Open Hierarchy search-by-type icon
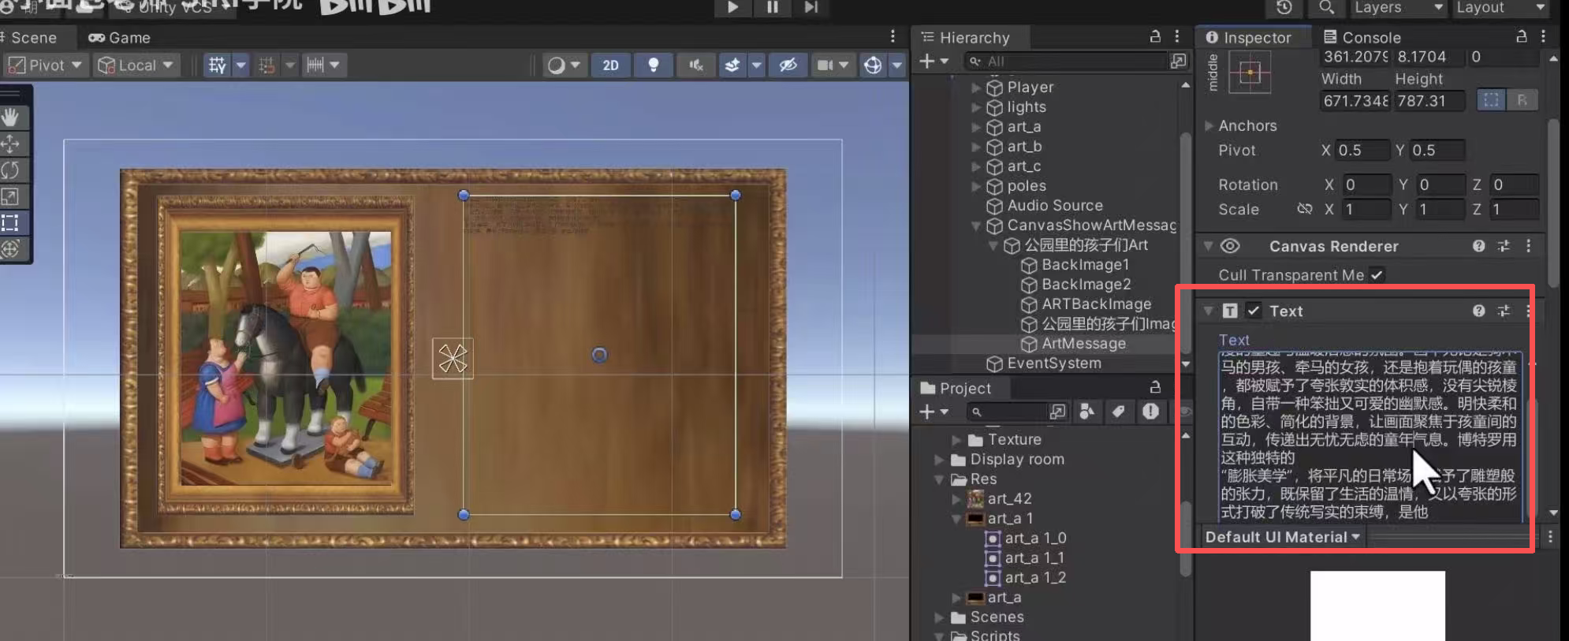This screenshot has width=1569, height=641. point(1178,61)
